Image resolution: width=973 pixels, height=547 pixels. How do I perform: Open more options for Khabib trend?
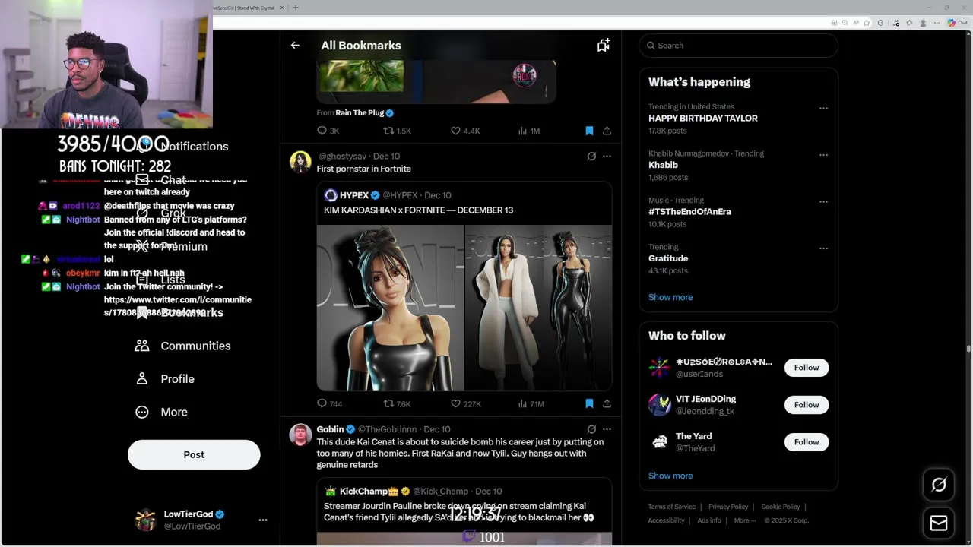point(823,154)
